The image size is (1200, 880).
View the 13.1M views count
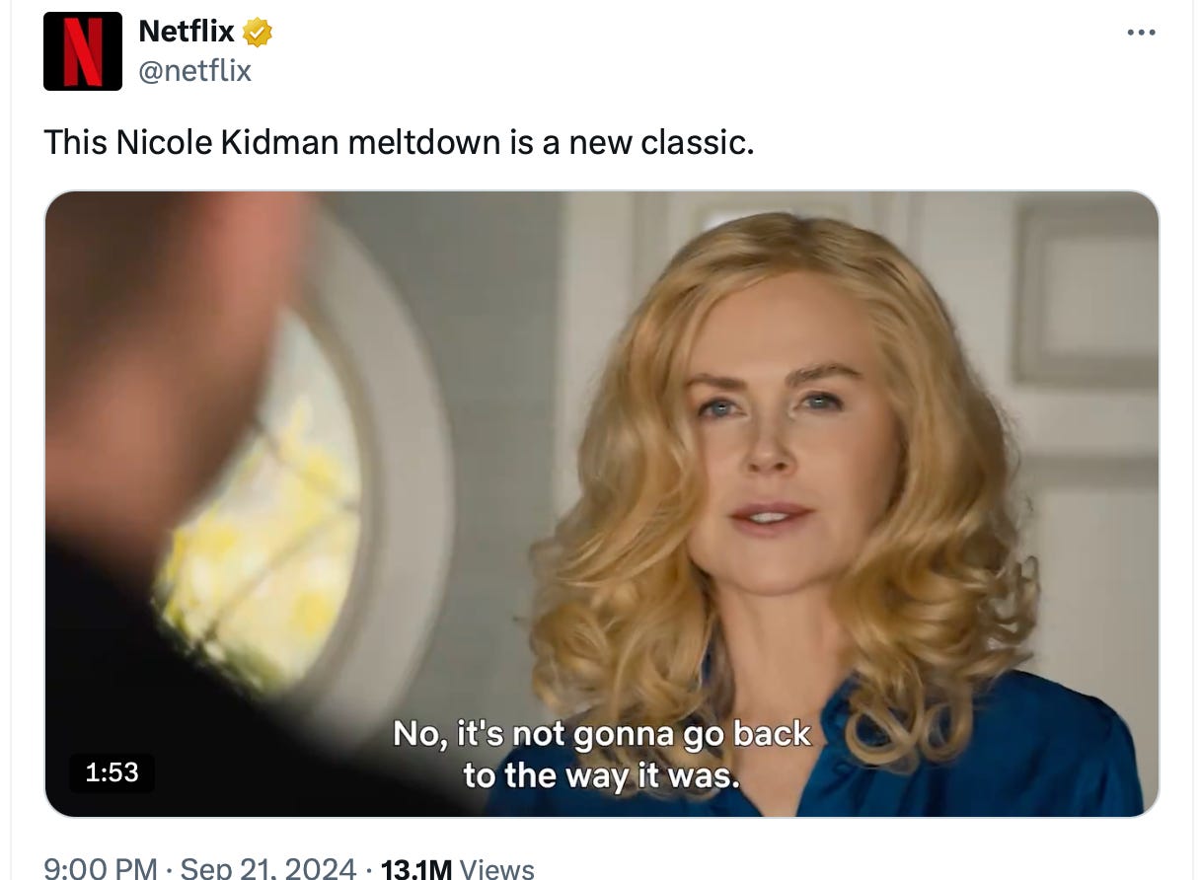click(415, 868)
